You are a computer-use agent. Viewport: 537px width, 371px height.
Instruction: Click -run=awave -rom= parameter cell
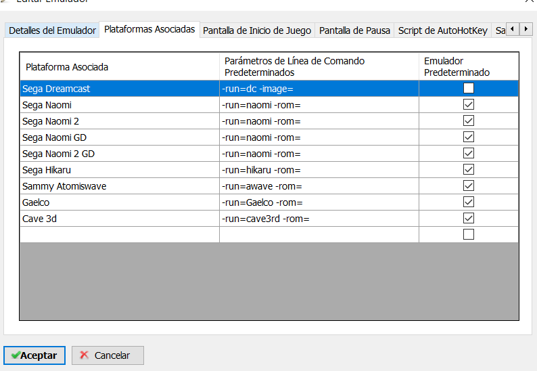(319, 186)
